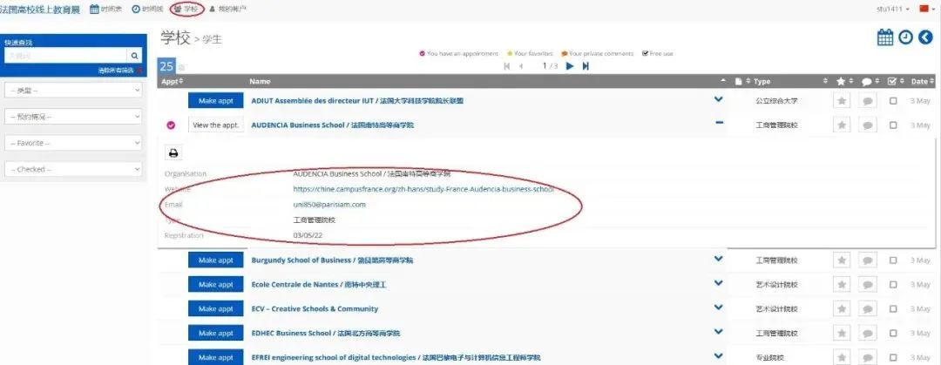The width and height of the screenshot is (941, 365).
Task: Check the box for Ecole Centrale de Nantes
Action: [893, 285]
